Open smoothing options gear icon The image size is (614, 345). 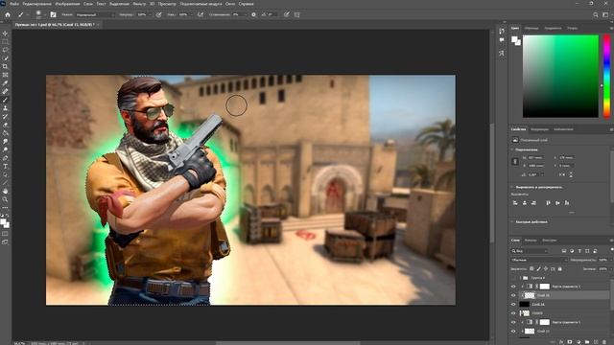[x=253, y=14]
